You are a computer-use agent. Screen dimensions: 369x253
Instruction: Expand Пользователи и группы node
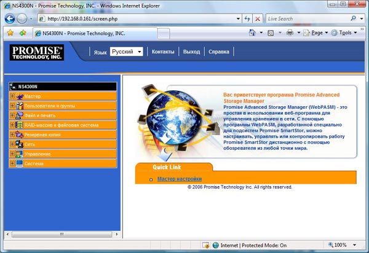[x=12, y=106]
